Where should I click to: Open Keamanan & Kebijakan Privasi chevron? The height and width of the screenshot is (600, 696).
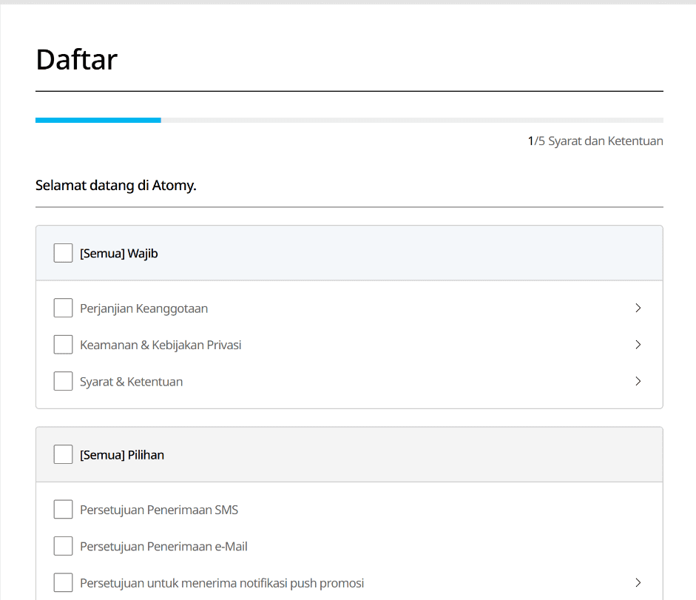tap(638, 345)
